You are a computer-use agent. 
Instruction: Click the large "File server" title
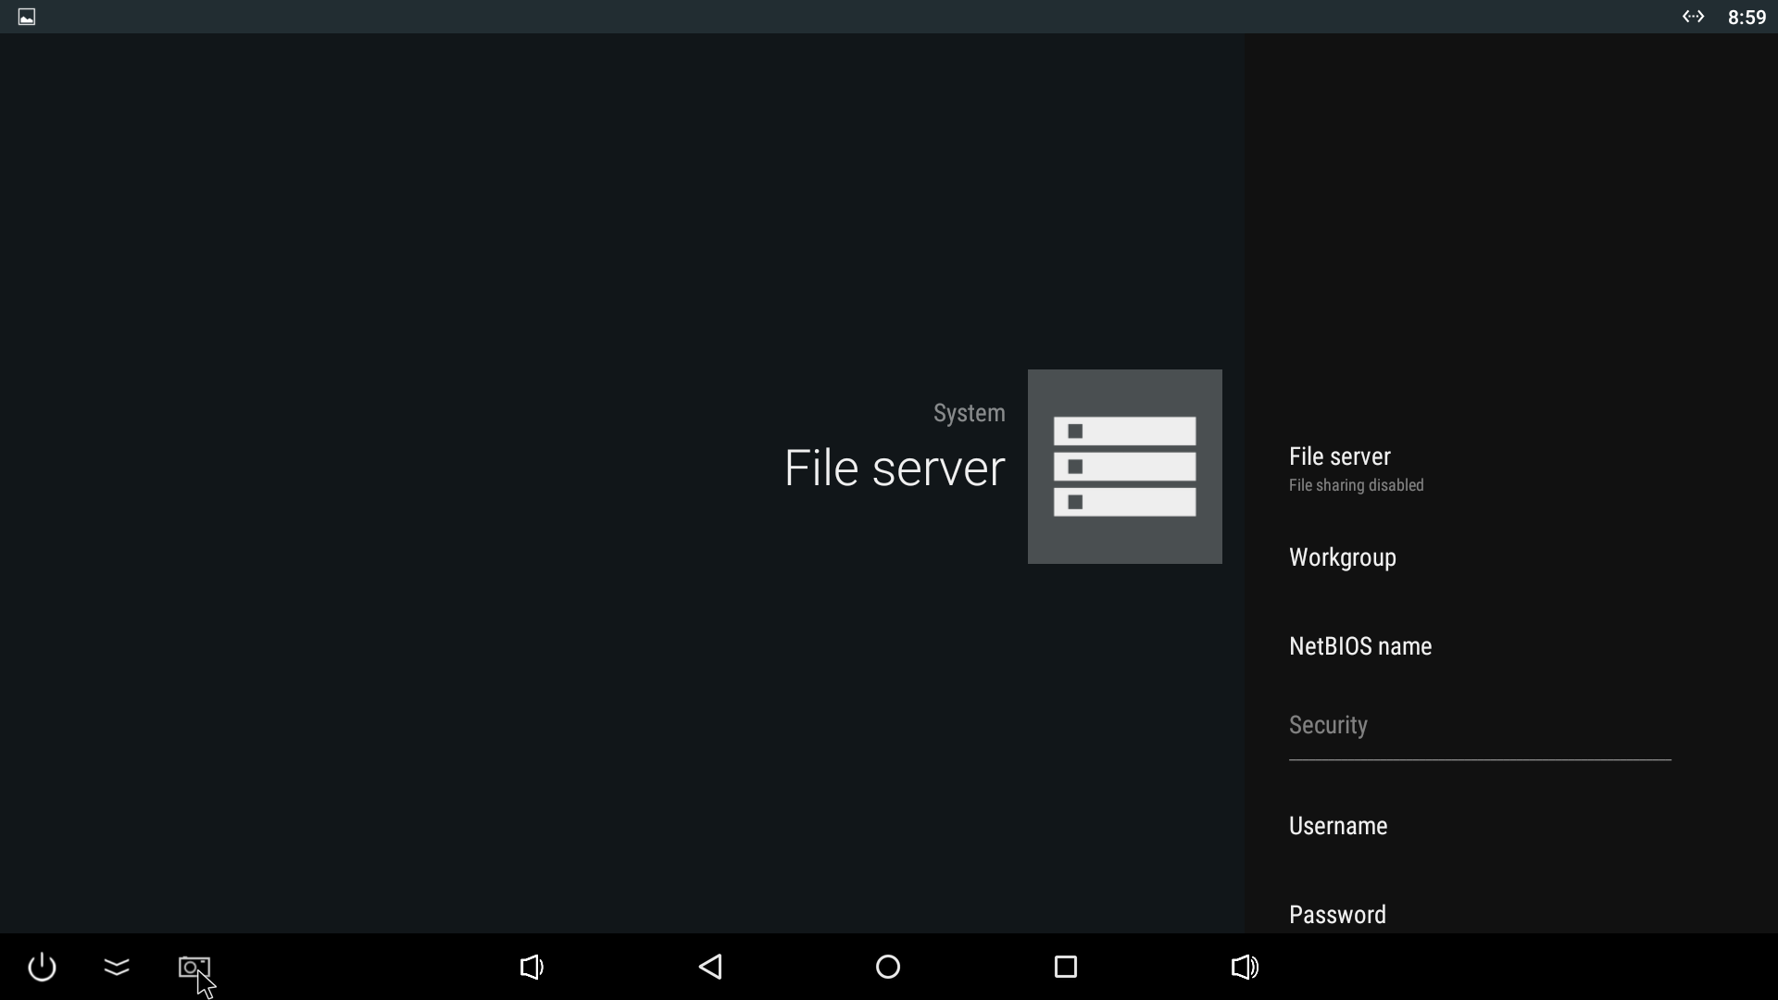894,468
